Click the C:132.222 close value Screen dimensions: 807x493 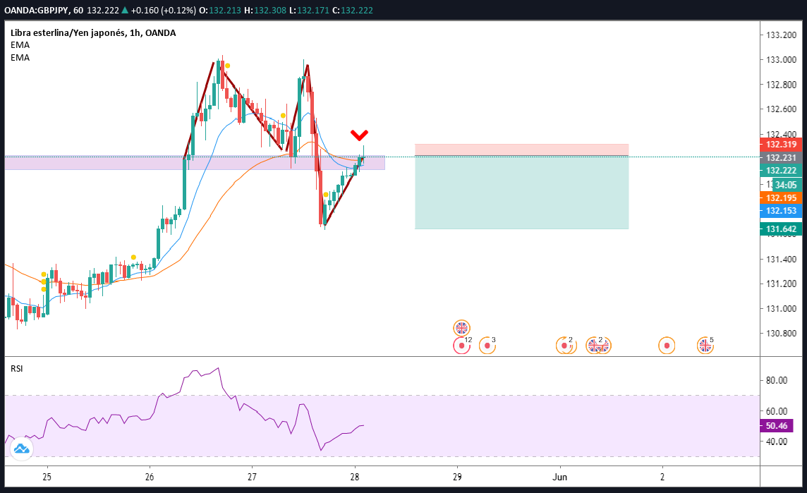353,11
